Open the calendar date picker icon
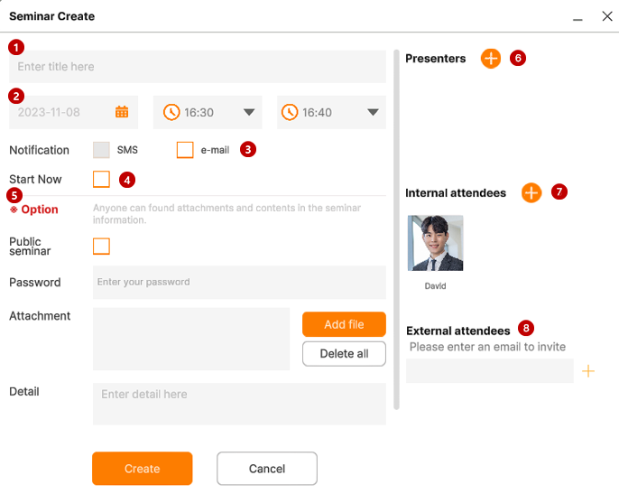 pos(122,112)
